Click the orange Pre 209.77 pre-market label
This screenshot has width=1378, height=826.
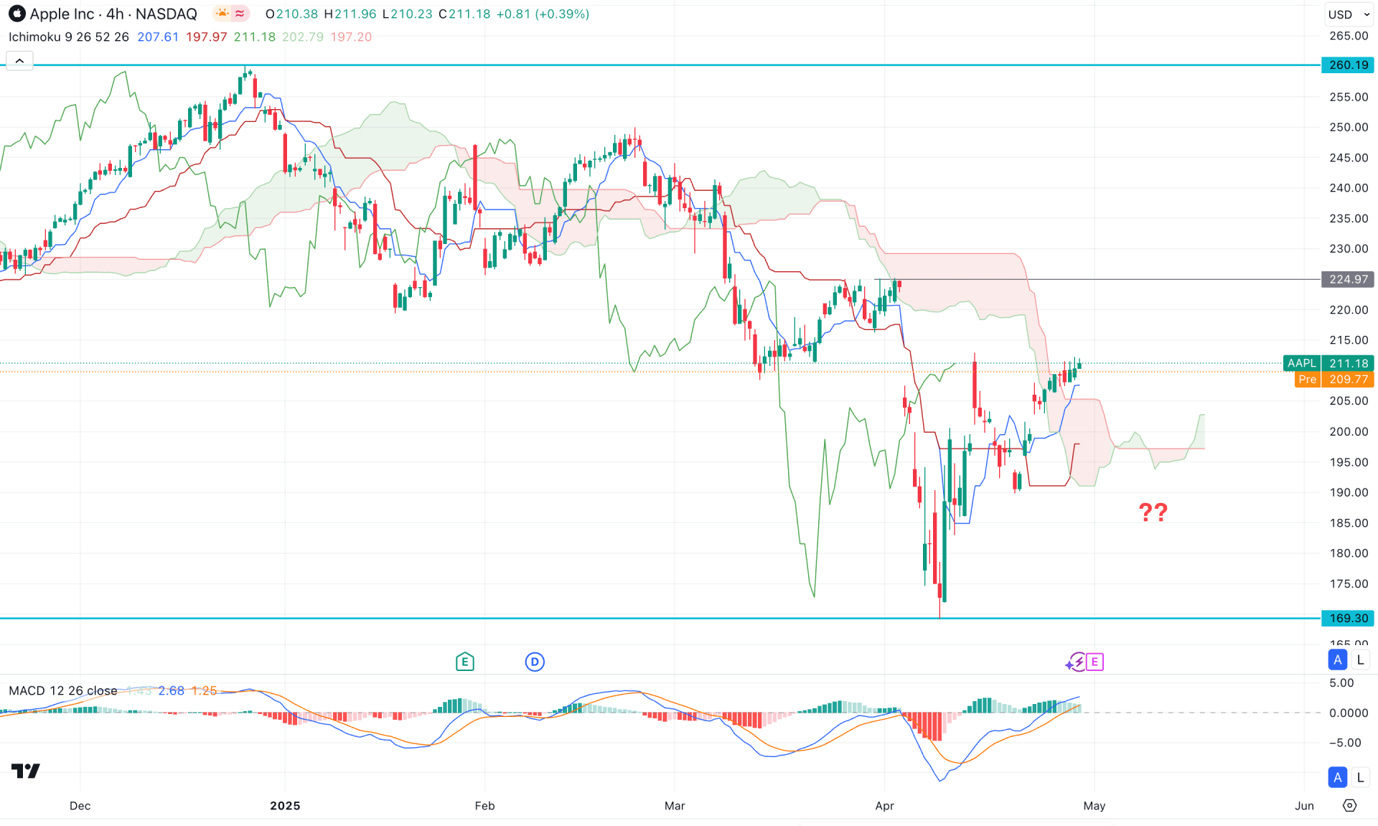[1334, 379]
